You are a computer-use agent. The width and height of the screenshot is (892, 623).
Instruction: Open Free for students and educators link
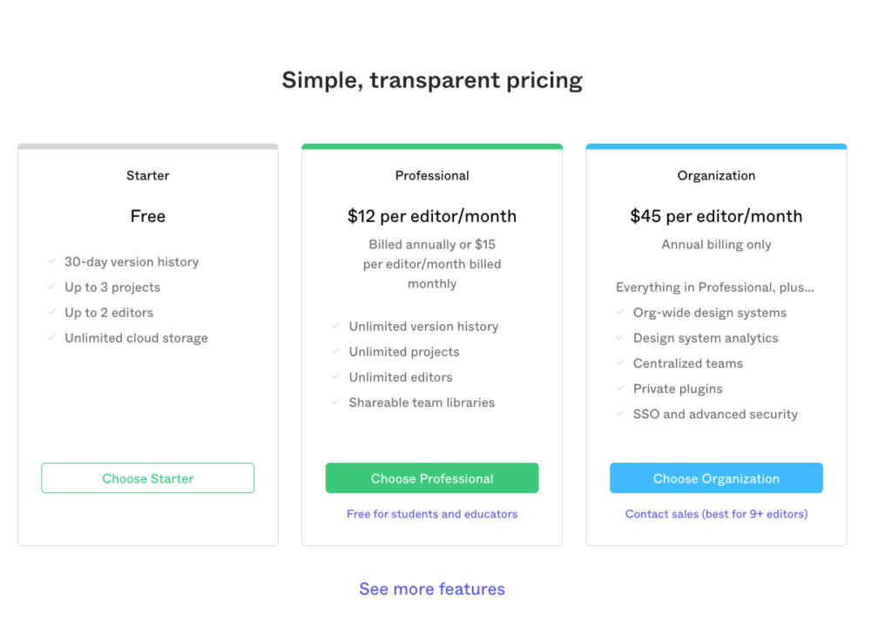pos(432,514)
